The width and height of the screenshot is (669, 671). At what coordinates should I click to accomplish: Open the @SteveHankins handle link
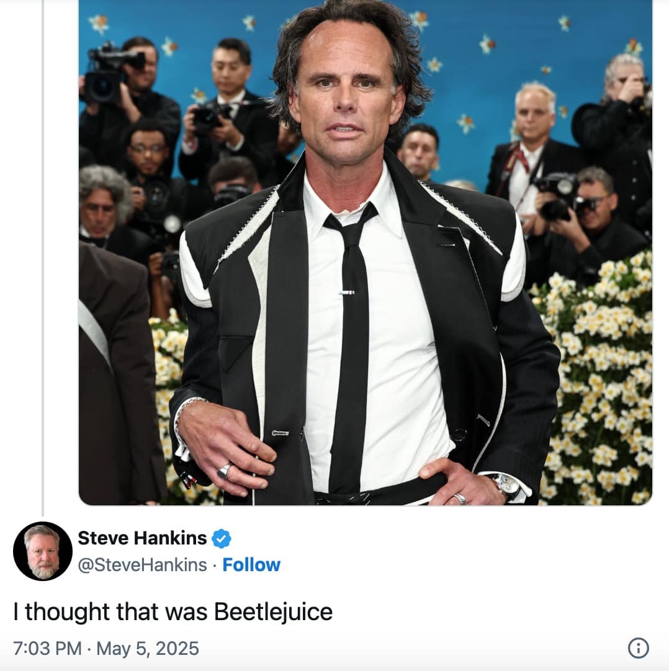click(143, 565)
